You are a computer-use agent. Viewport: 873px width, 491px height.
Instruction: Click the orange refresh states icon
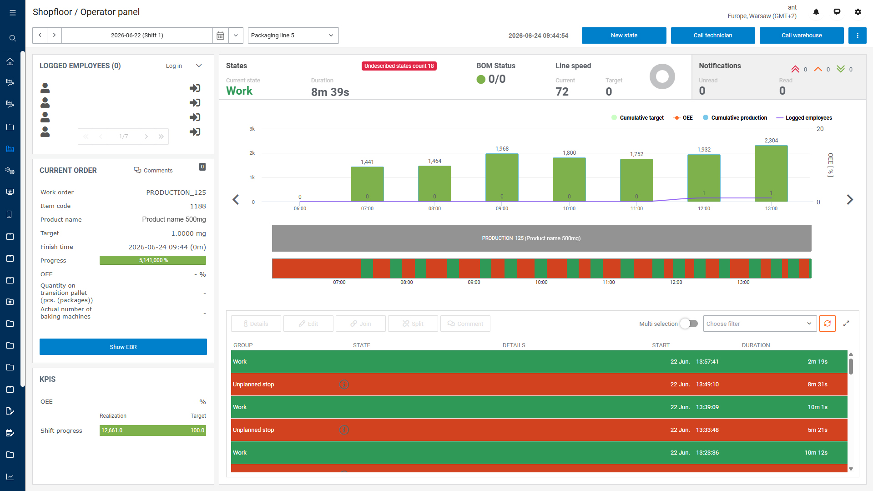(x=828, y=324)
